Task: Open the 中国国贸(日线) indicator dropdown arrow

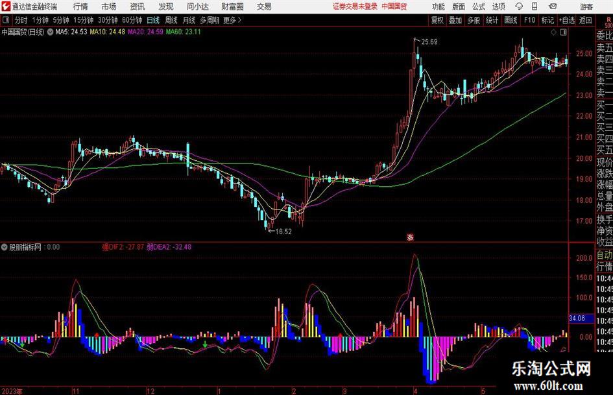Action: tap(51, 32)
